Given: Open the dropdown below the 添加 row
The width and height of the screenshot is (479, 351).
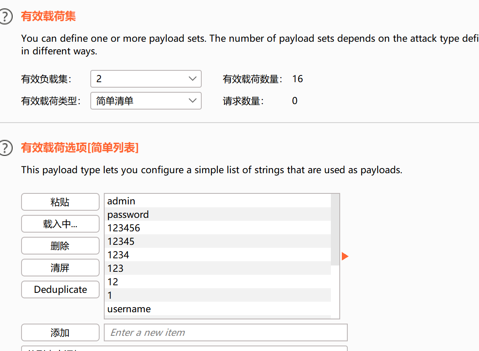Looking at the screenshot, I should click(x=184, y=348).
